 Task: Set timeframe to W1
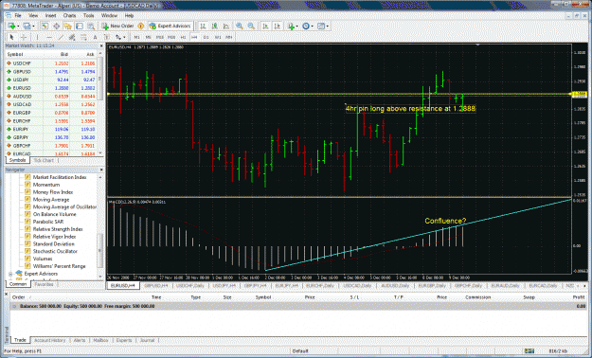tap(218, 37)
